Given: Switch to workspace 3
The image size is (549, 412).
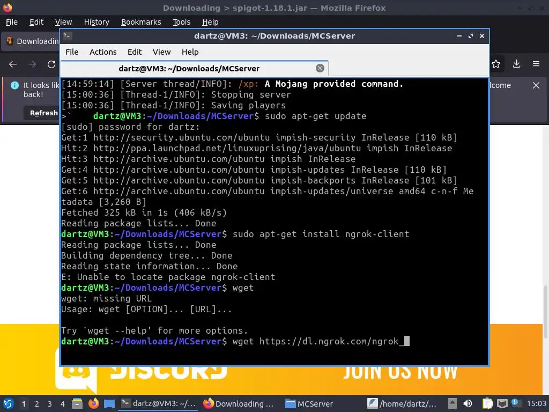Looking at the screenshot, I should click(x=49, y=404).
